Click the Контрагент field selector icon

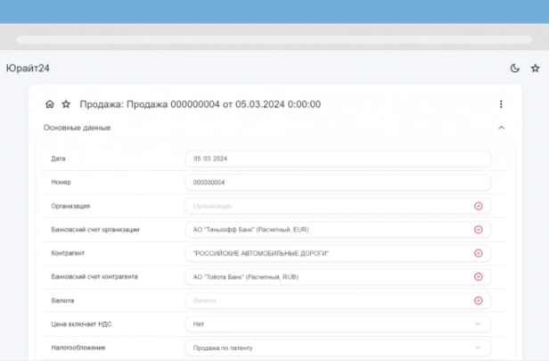click(478, 254)
